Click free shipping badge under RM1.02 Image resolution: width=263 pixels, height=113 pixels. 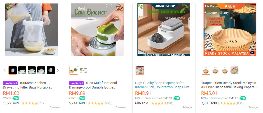pos(16,98)
